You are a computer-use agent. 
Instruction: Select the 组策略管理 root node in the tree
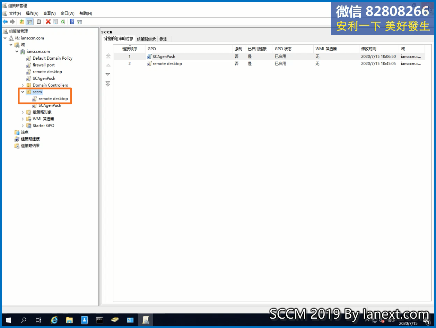point(18,31)
